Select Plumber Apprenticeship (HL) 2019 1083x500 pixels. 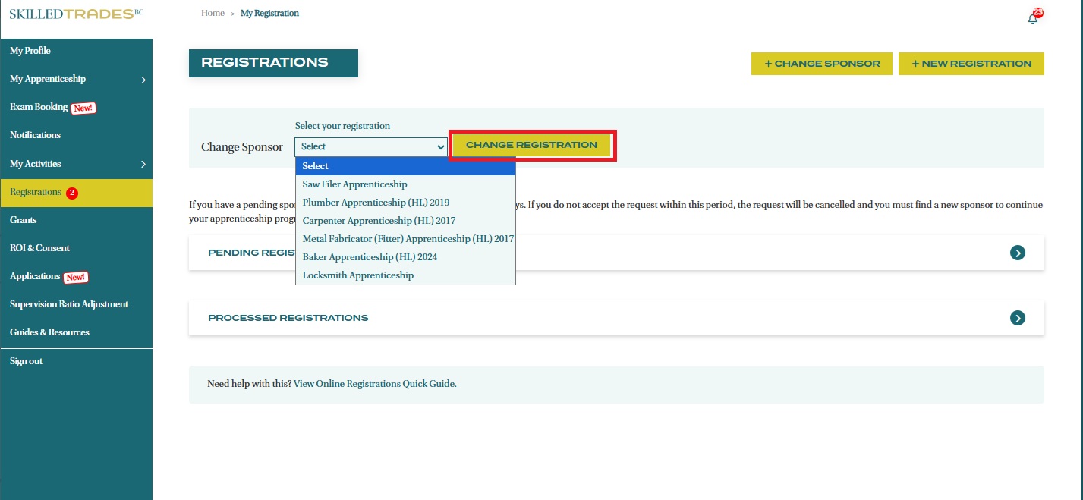tap(376, 203)
